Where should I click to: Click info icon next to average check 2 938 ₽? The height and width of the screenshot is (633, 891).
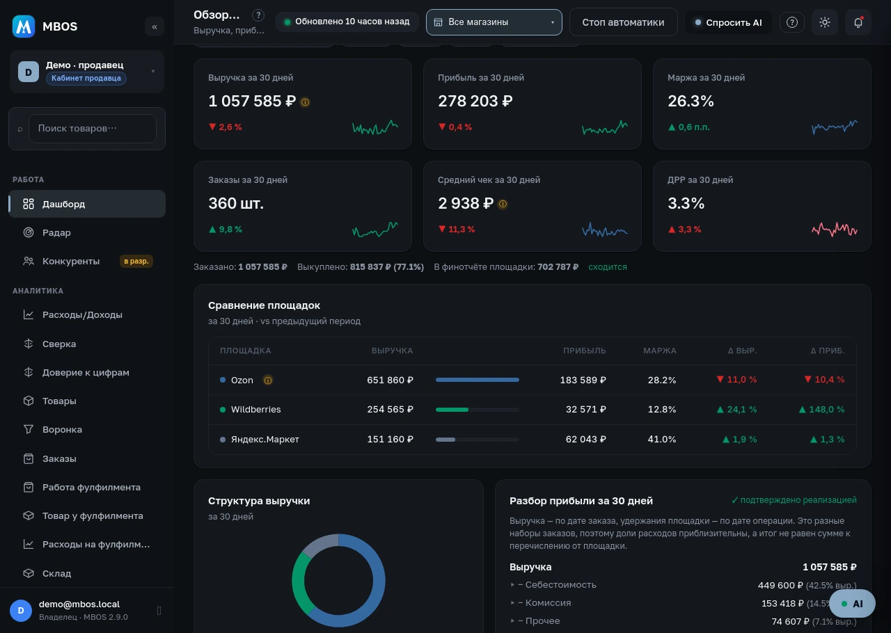pos(503,204)
